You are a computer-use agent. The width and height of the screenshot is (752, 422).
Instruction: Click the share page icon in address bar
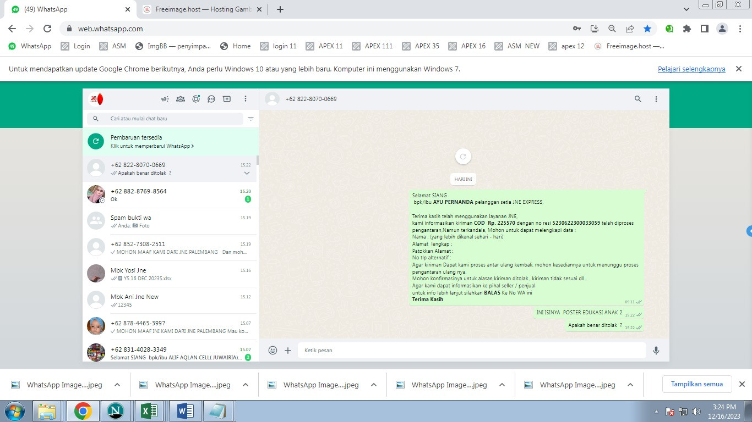tap(630, 29)
